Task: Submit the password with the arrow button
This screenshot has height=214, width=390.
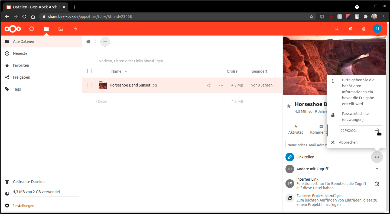Action: click(377, 131)
